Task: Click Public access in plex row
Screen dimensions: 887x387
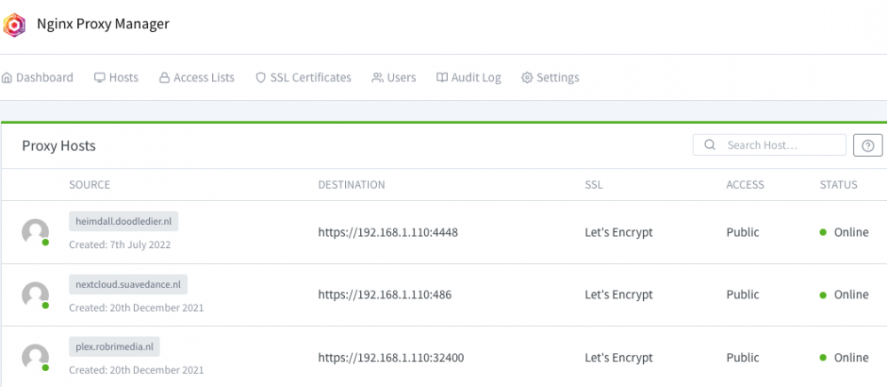Action: pos(742,358)
